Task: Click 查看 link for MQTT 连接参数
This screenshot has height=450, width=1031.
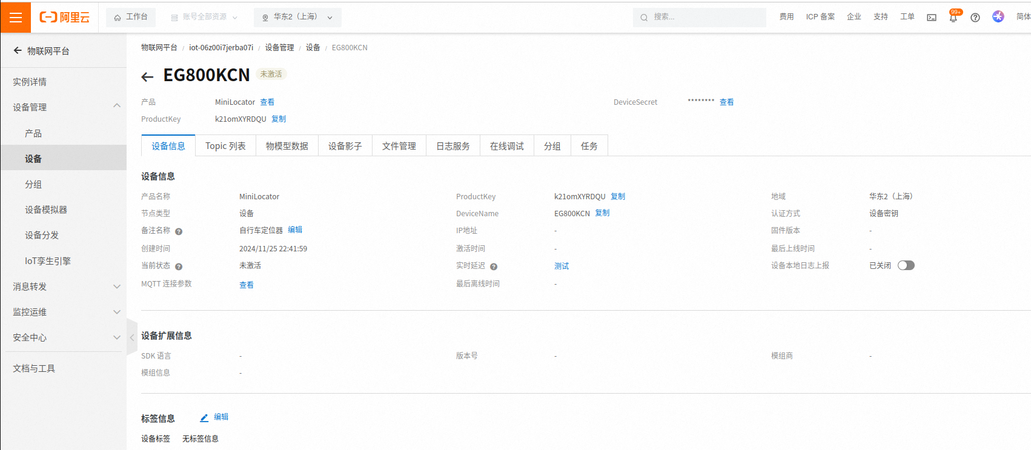Action: (247, 285)
